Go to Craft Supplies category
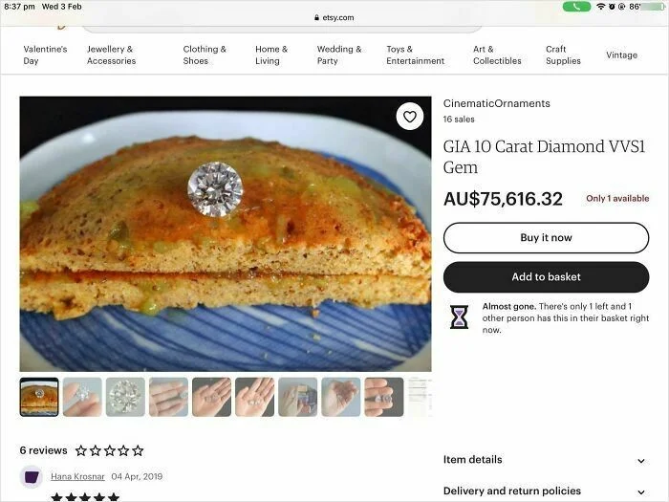Viewport: 669px width, 502px height. [x=563, y=55]
